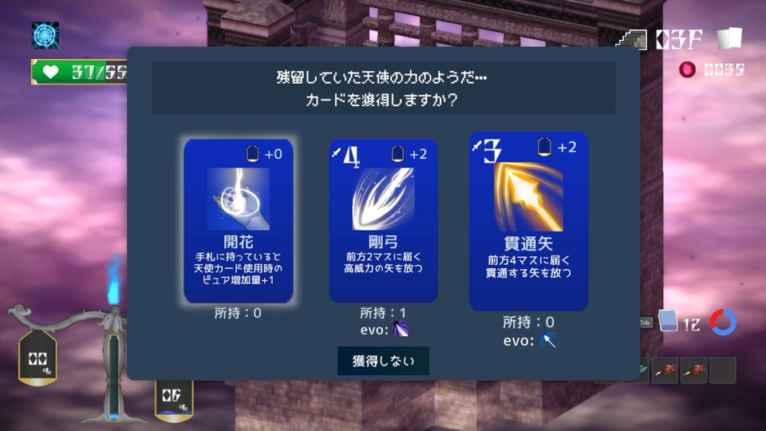The width and height of the screenshot is (766, 431).
Task: Click the 剛弓 evo purple arrow icon
Action: [x=400, y=329]
